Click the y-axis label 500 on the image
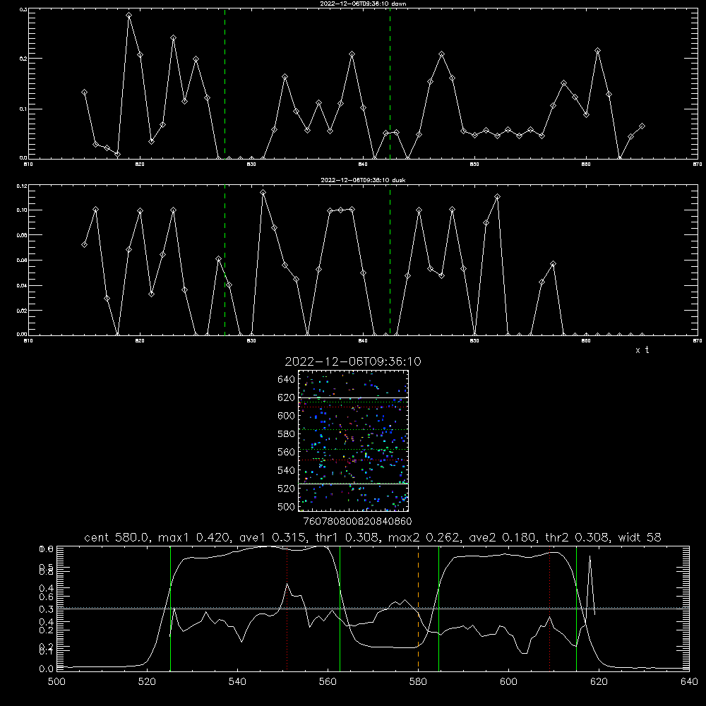Screen dimensions: 706x706 tap(286, 507)
